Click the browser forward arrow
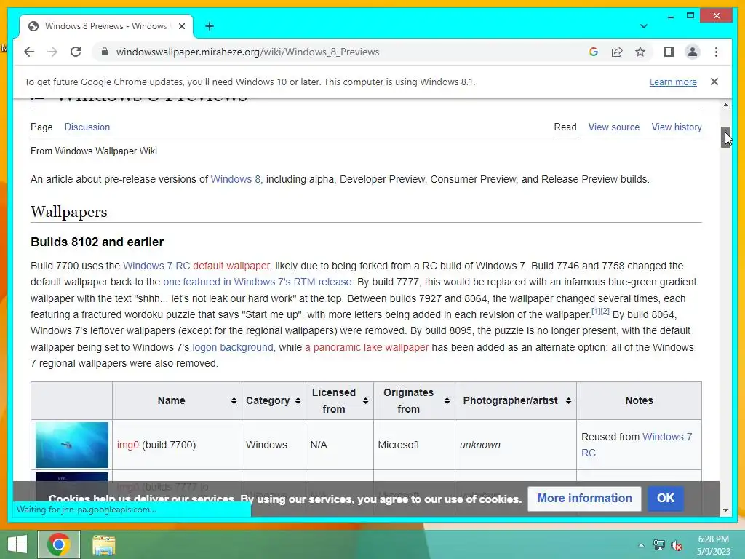745x559 pixels. click(52, 52)
